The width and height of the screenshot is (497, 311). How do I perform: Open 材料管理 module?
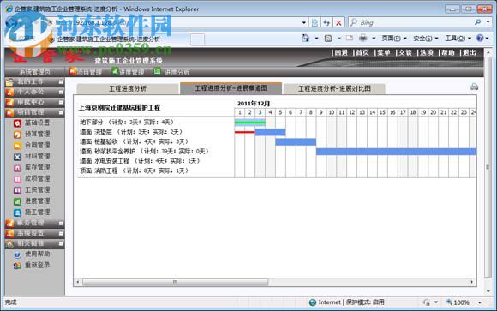(x=32, y=156)
